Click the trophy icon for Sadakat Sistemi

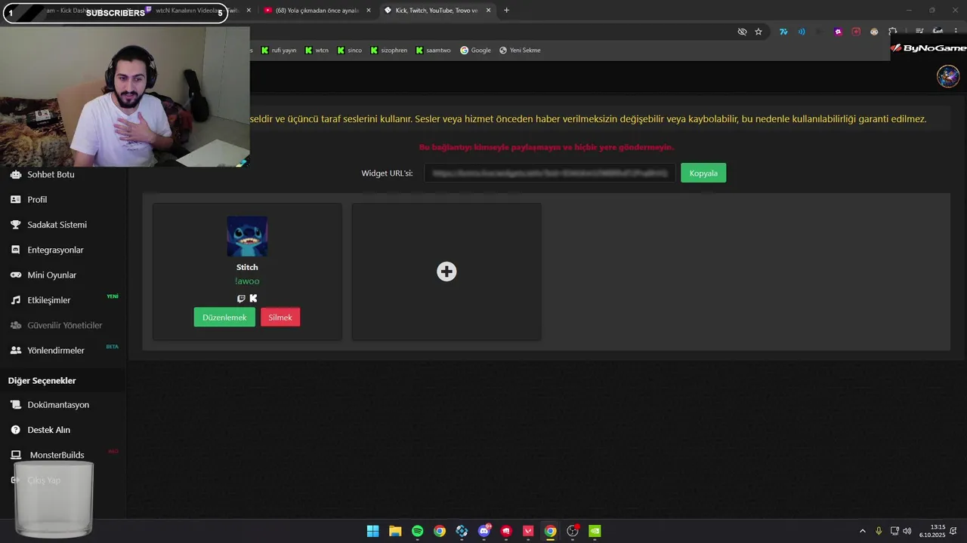click(x=15, y=225)
